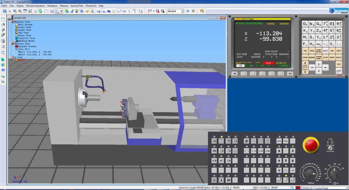The height and width of the screenshot is (190, 349).
Task: Open the Assist mode dropdown
Action: [182, 11]
